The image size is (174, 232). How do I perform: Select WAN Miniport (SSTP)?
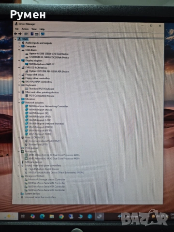point(40,134)
